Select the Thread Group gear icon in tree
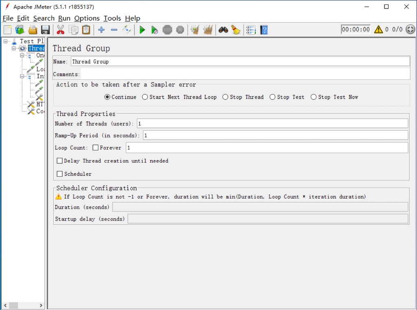Viewport: 417px width, 310px height. 23,48
